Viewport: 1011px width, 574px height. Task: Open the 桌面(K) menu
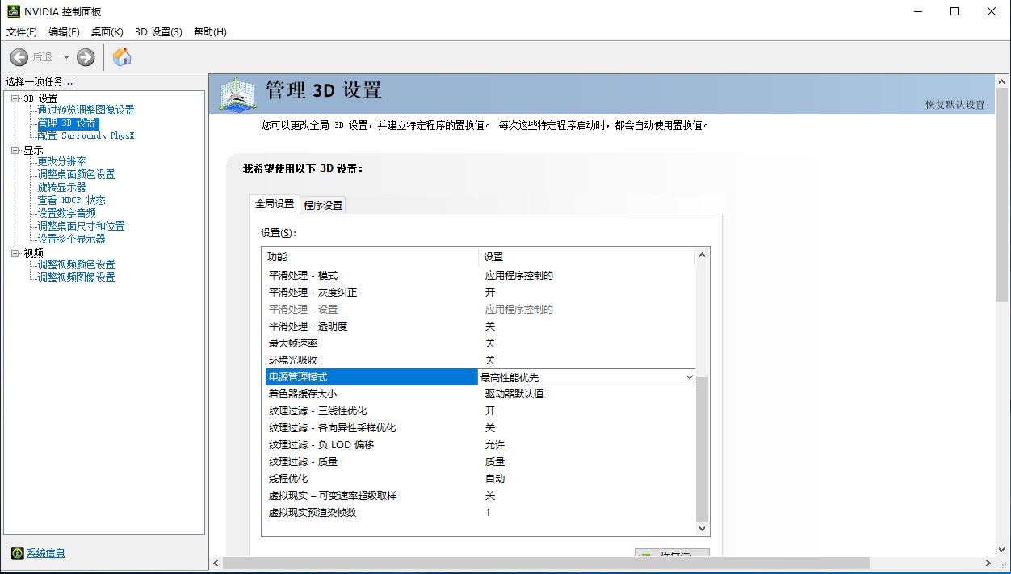click(107, 32)
